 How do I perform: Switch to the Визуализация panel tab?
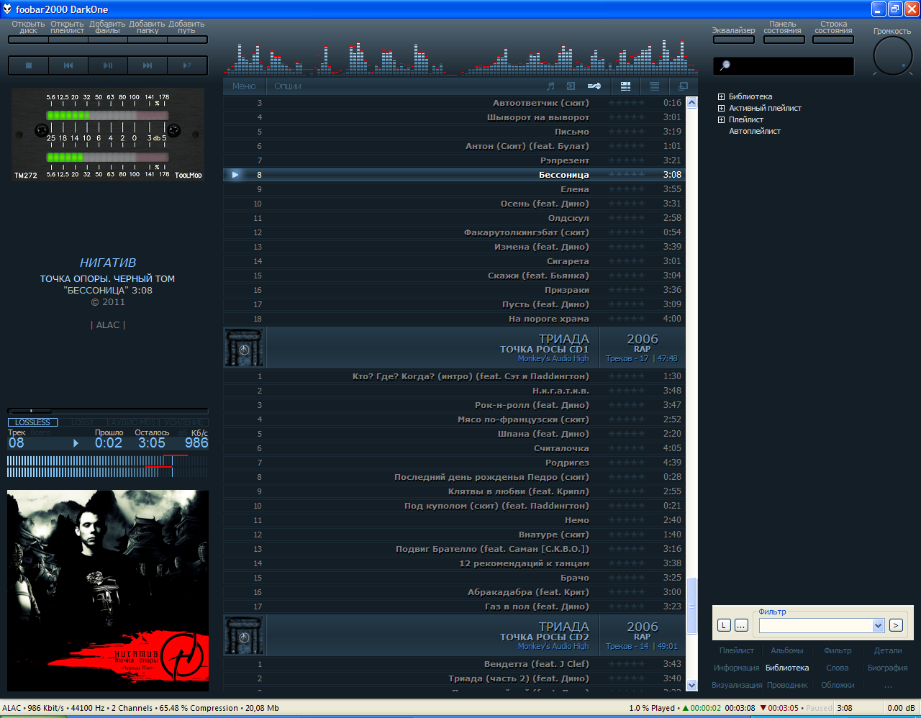pos(737,685)
